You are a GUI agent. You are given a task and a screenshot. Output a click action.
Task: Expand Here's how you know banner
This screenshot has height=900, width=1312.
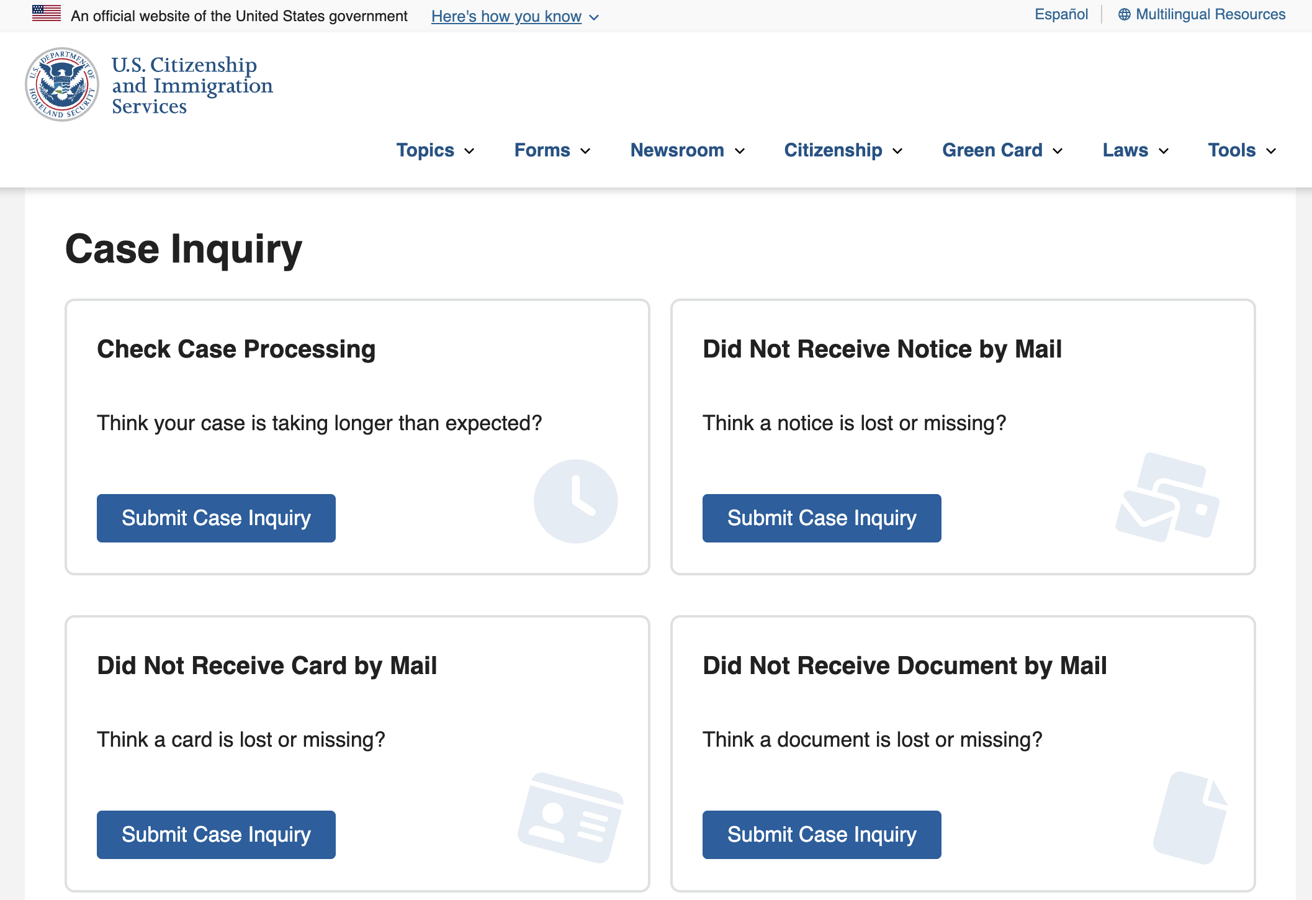(x=515, y=16)
